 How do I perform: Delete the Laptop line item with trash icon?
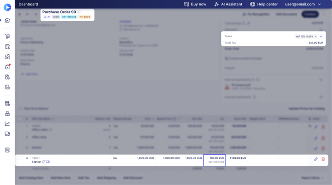tap(323, 159)
